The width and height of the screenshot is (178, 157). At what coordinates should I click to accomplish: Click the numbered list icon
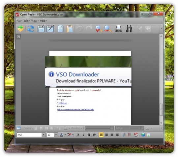(x=130, y=135)
